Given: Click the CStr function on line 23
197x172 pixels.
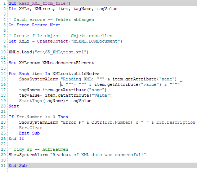Looking at the screenshot, I should [x=97, y=123].
